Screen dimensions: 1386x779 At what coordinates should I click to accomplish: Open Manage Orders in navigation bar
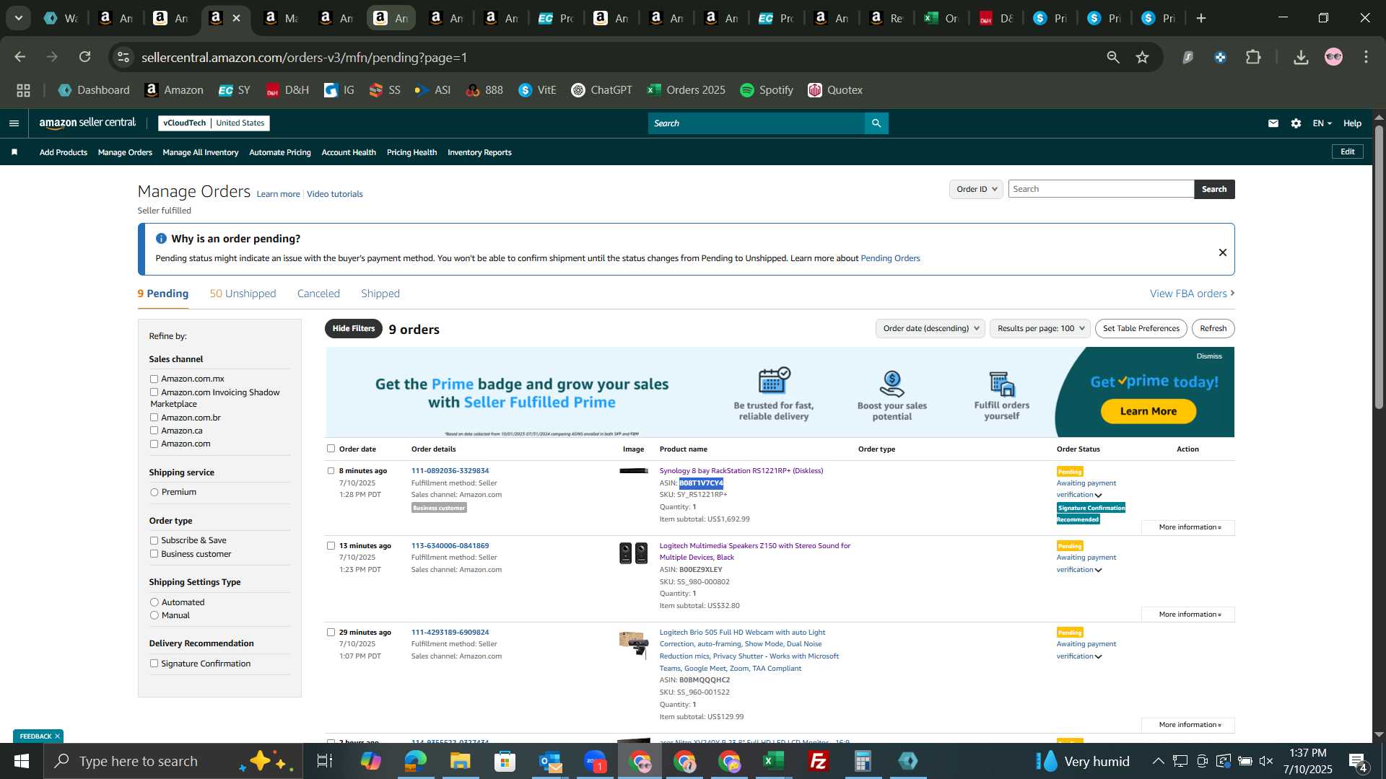click(125, 152)
